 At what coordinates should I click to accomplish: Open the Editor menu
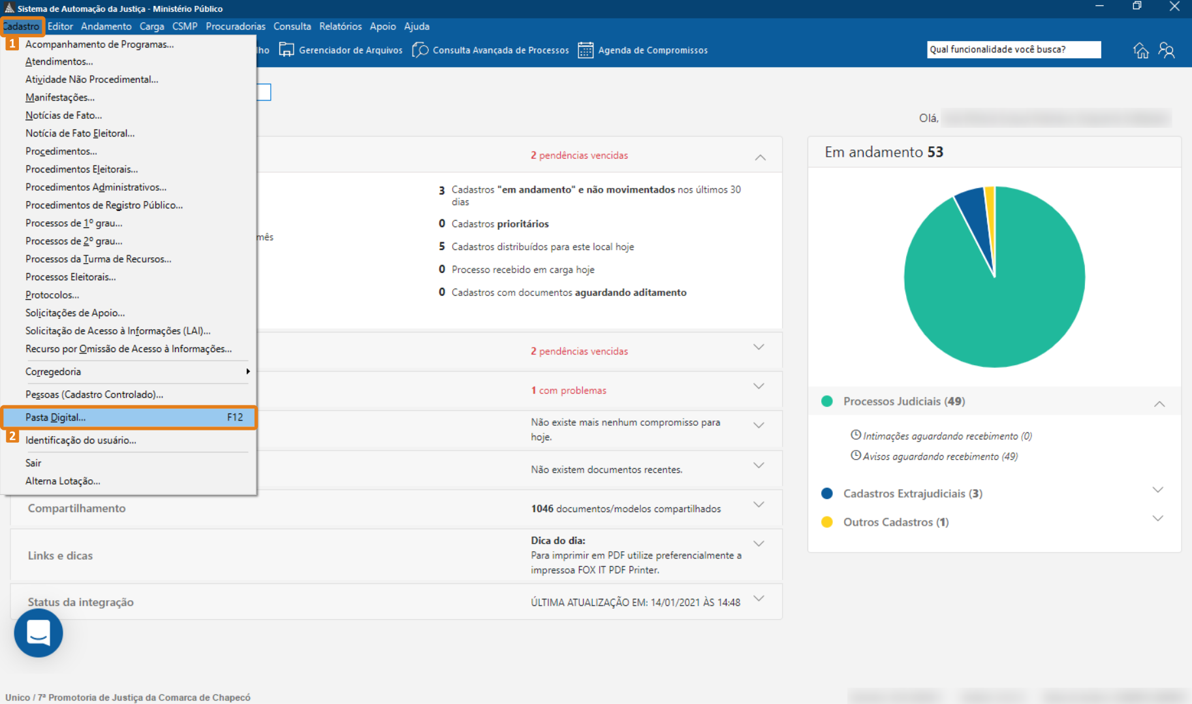[60, 26]
